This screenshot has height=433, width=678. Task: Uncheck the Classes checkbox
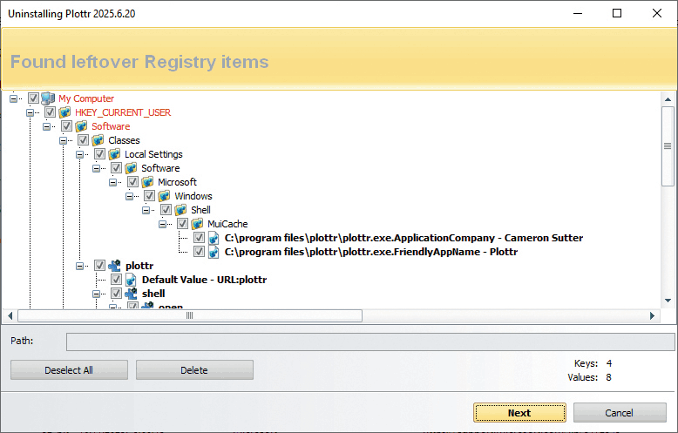click(x=83, y=140)
